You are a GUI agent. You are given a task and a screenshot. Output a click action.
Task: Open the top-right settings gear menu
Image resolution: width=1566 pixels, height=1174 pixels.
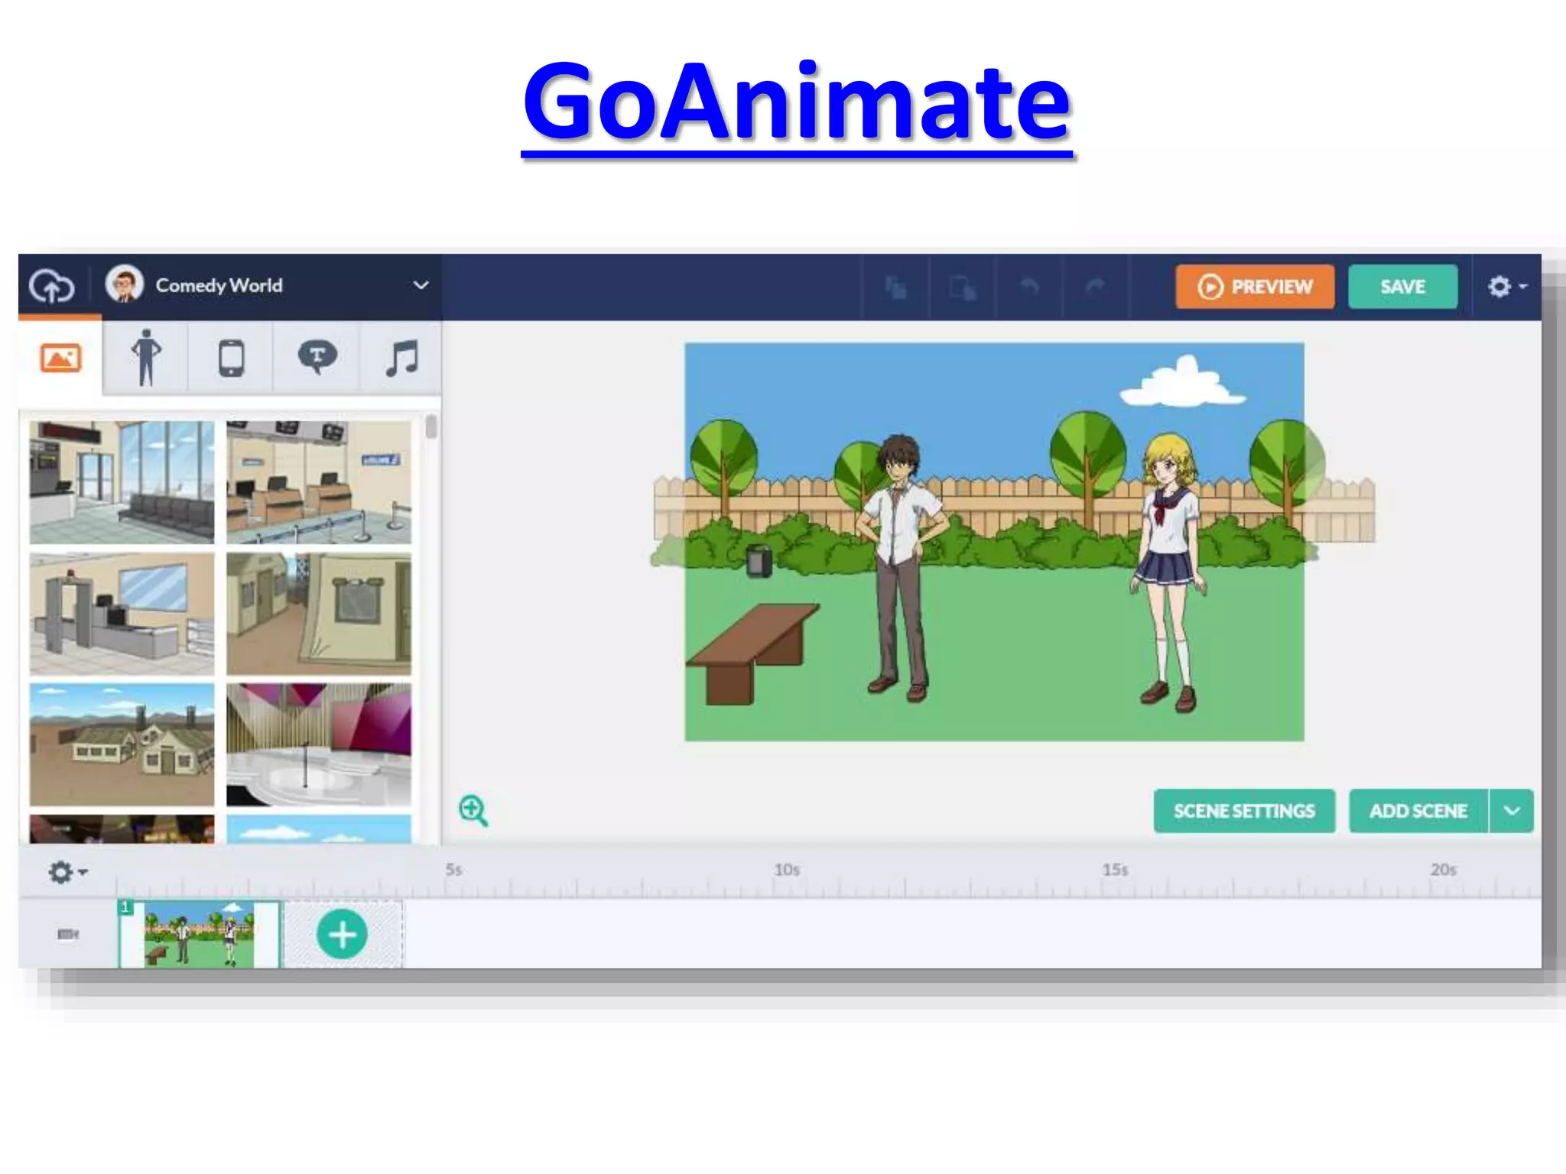pos(1506,287)
